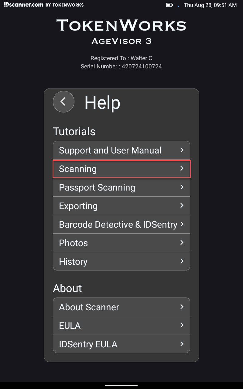
Task: Tap the date and time display
Action: pos(210,5)
